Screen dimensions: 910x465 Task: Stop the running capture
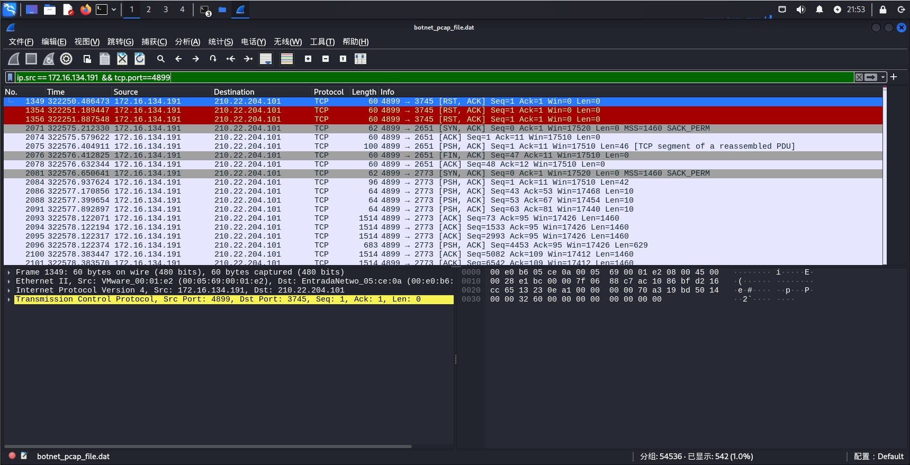coord(31,59)
